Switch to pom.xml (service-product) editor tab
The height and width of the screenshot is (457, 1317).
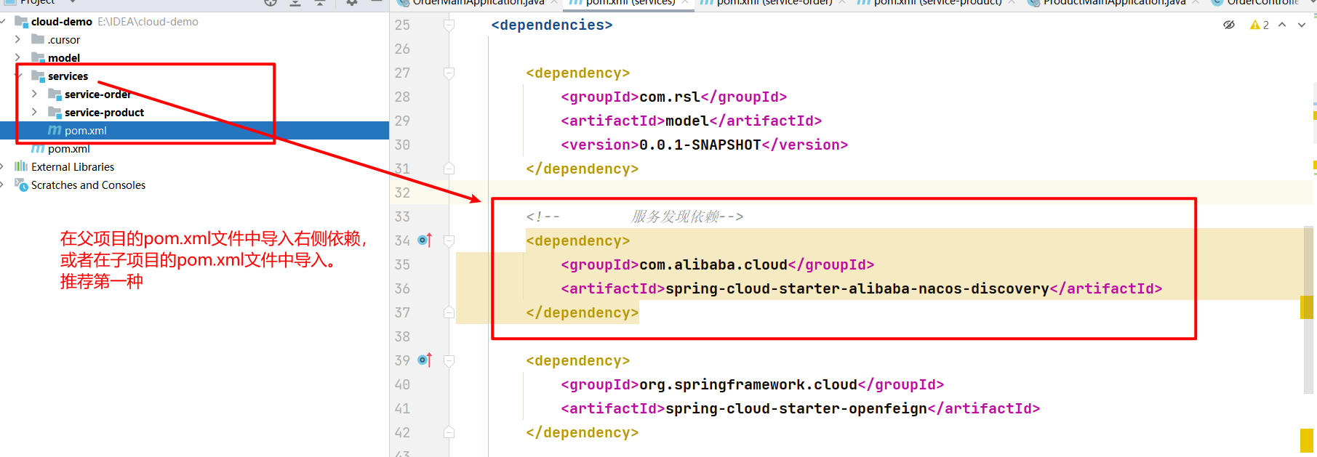click(937, 3)
